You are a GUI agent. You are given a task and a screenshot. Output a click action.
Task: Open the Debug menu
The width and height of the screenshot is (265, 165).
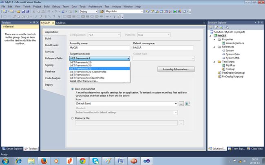tap(56, 7)
